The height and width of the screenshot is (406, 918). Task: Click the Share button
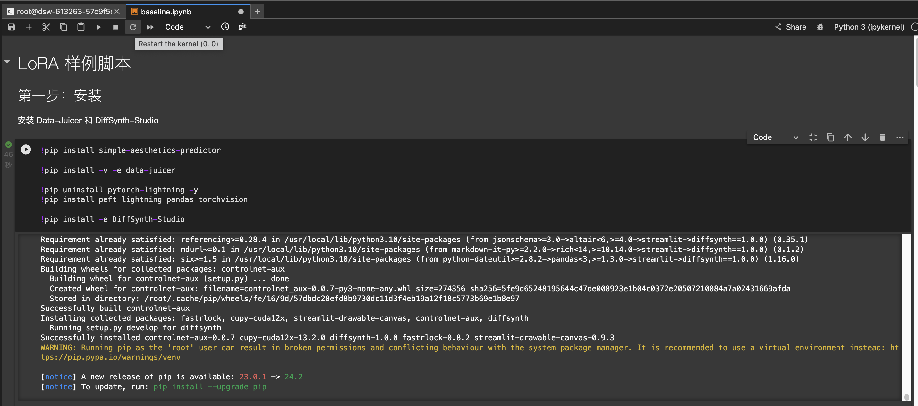[x=790, y=27]
